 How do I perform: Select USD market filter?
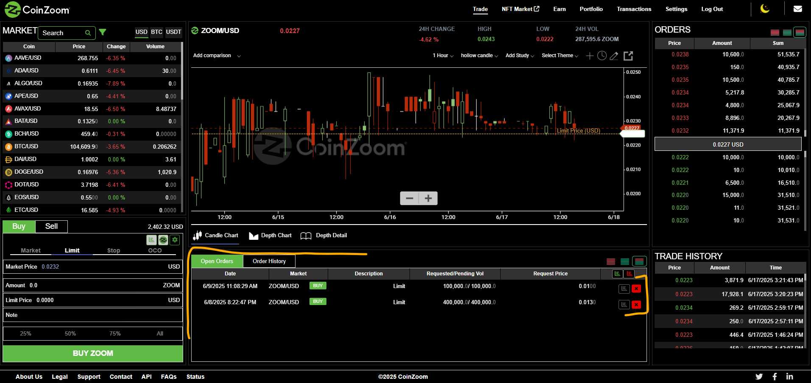[x=142, y=32]
